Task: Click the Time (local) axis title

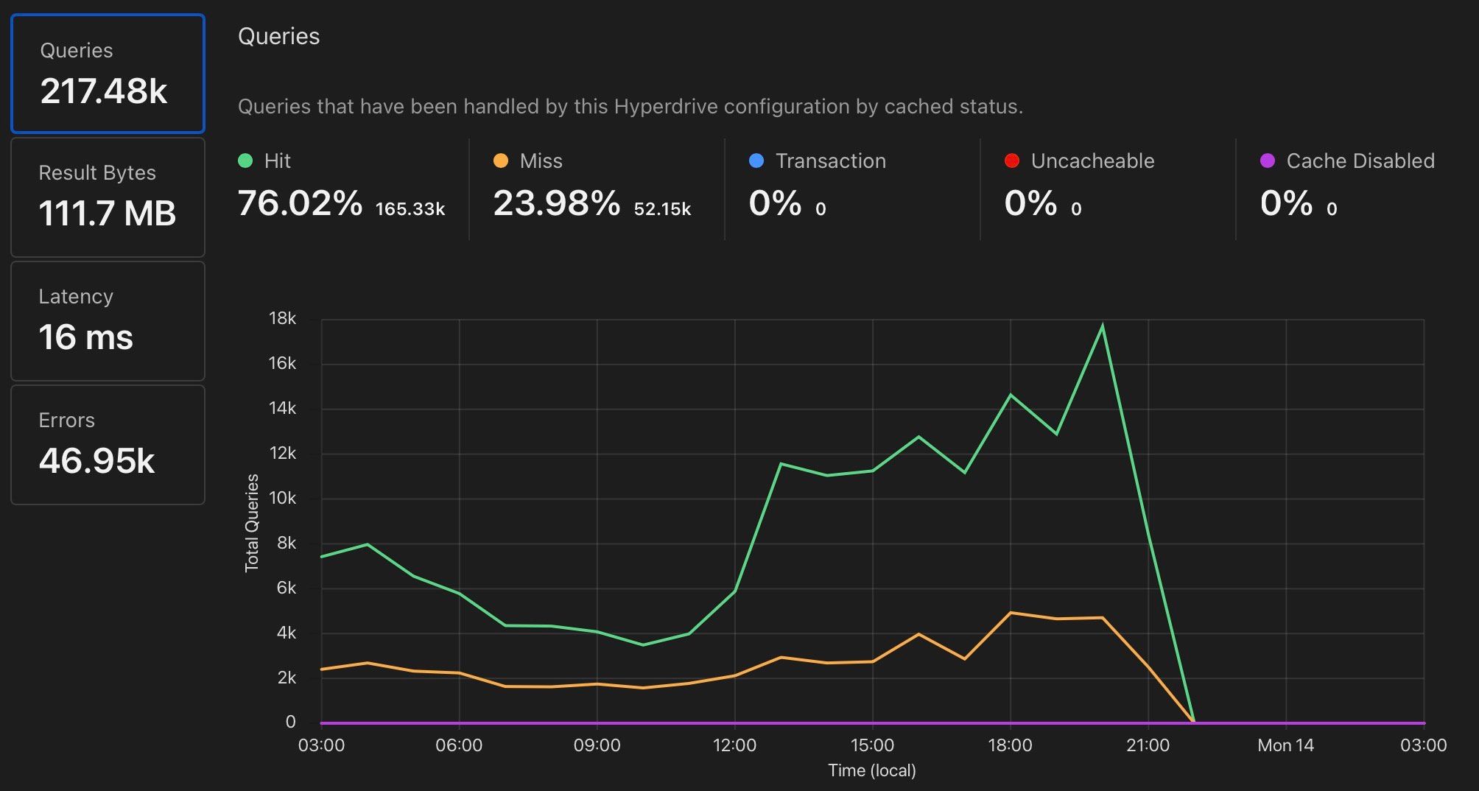Action: click(x=871, y=770)
